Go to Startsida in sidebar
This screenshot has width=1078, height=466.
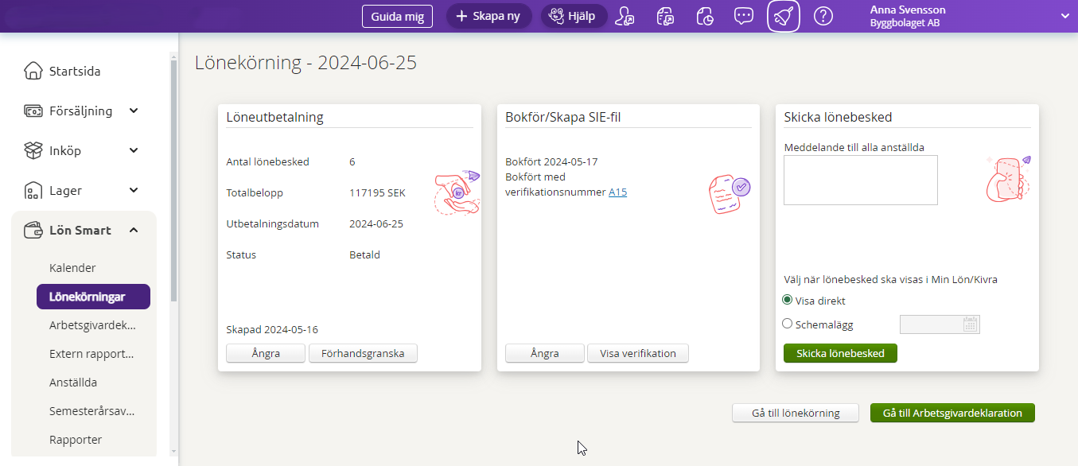coord(75,71)
